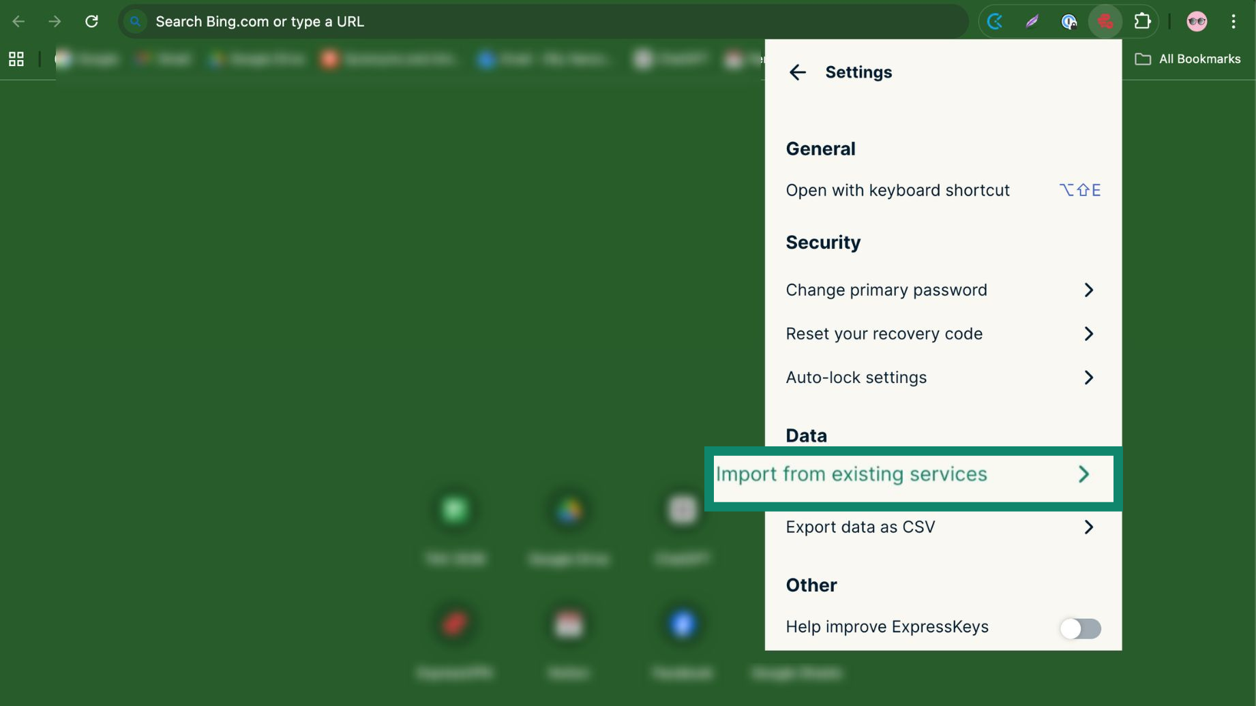Toggle Help improve ExpressKeys switch
Viewport: 1256px width, 706px height.
coord(1080,628)
